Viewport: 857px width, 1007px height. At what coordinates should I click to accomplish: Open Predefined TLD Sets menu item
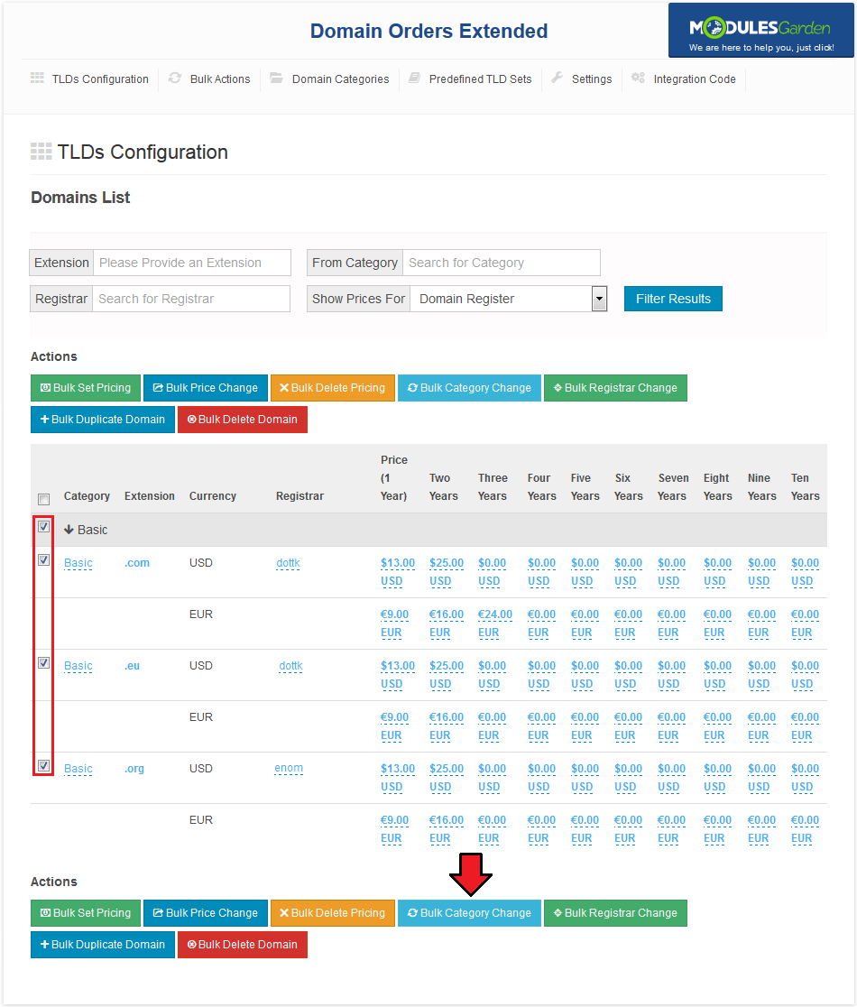(480, 79)
